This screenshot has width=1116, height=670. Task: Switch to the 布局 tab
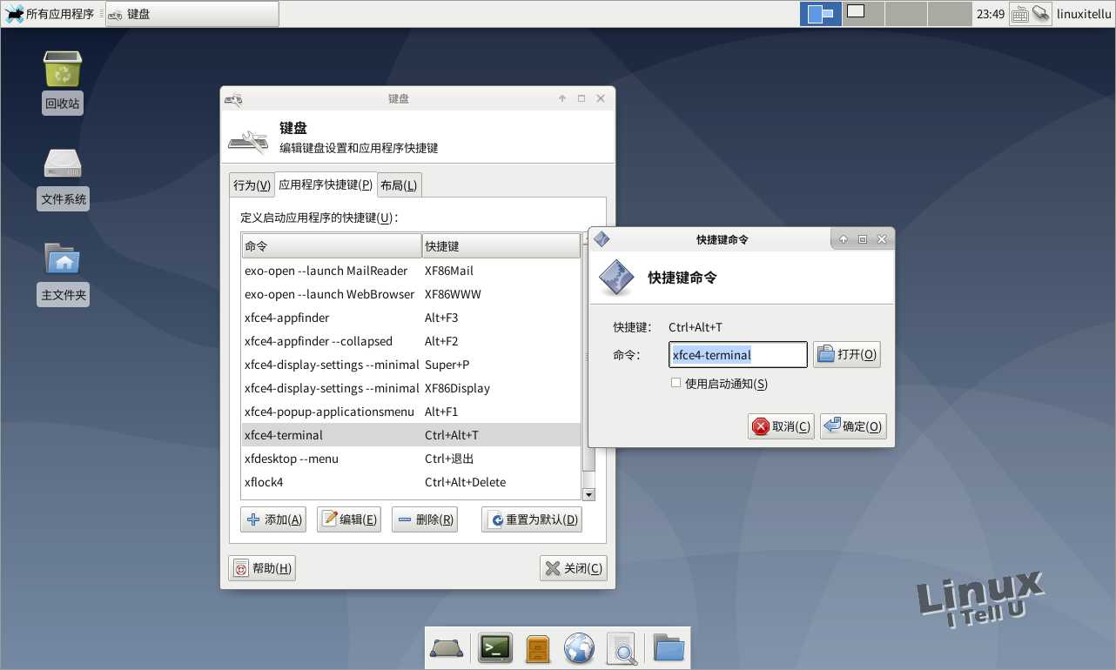pos(400,184)
